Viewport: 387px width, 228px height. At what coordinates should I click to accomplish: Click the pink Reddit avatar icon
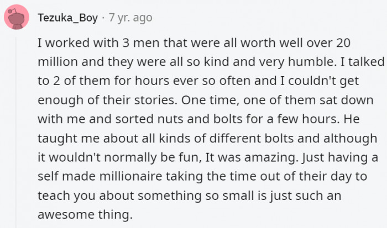pos(17,18)
